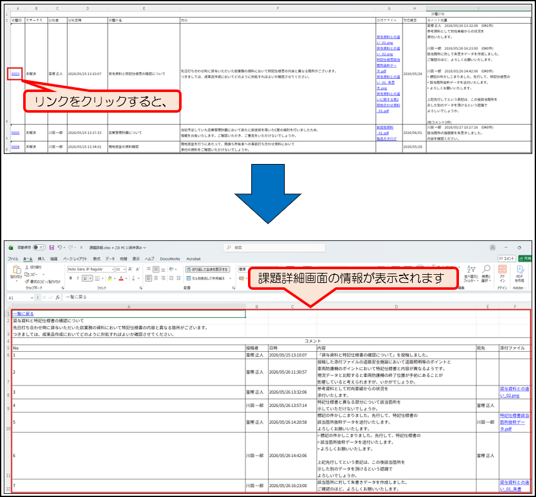
Task: Click the Copy (コピー) icon
Action: pyautogui.click(x=27, y=274)
